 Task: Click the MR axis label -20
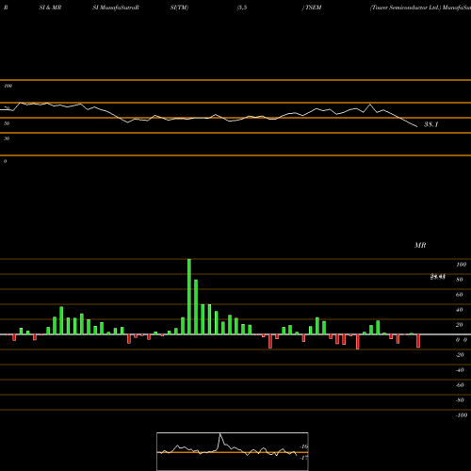[460, 355]
